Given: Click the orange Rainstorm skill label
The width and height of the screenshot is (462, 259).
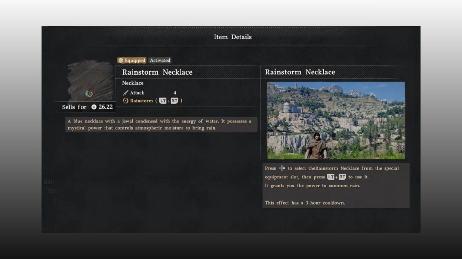Looking at the screenshot, I should [x=141, y=101].
